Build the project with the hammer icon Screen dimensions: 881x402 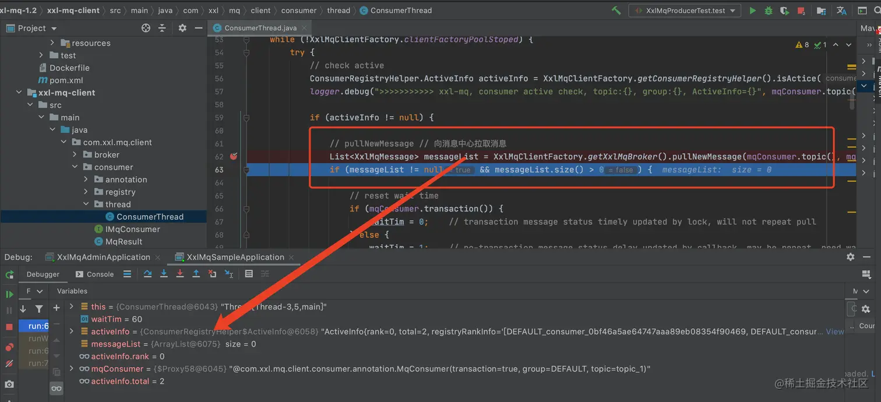pos(616,10)
